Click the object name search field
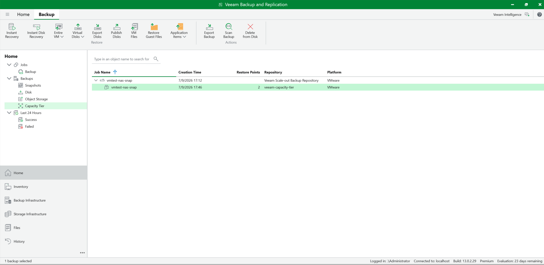 click(x=122, y=59)
